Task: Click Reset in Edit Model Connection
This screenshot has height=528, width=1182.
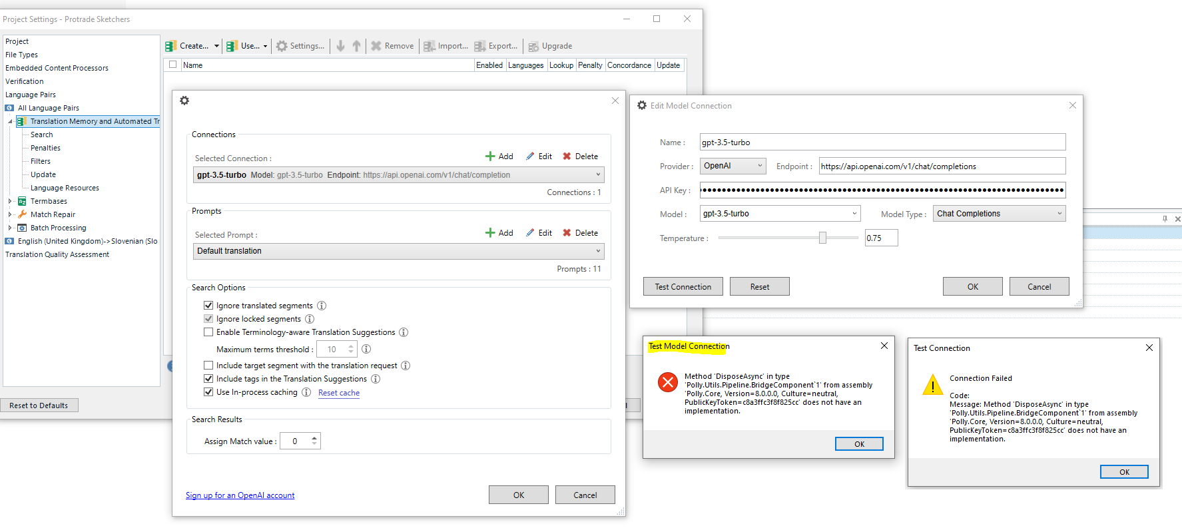Action: coord(760,287)
